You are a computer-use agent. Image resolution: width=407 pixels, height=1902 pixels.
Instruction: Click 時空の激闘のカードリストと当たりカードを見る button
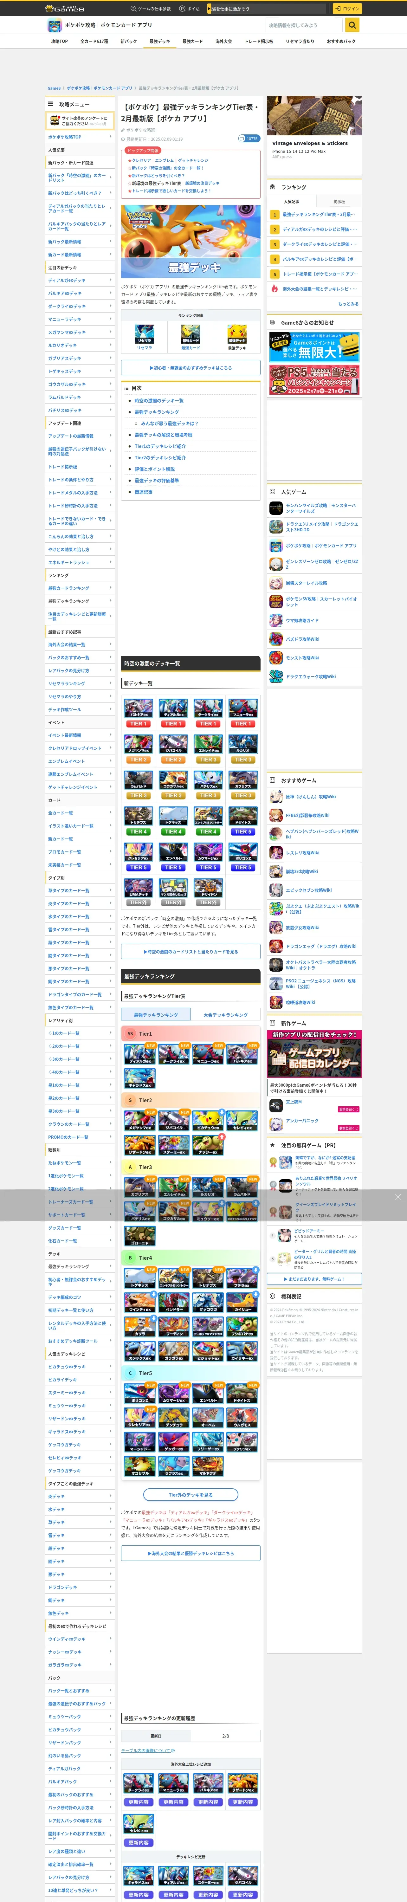coord(191,952)
